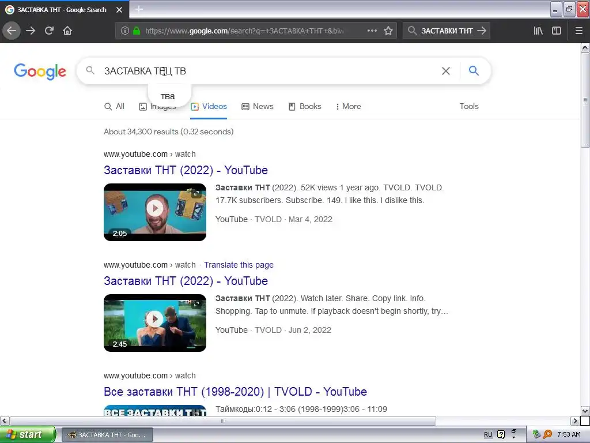Reload the page with the refresh icon

49,31
